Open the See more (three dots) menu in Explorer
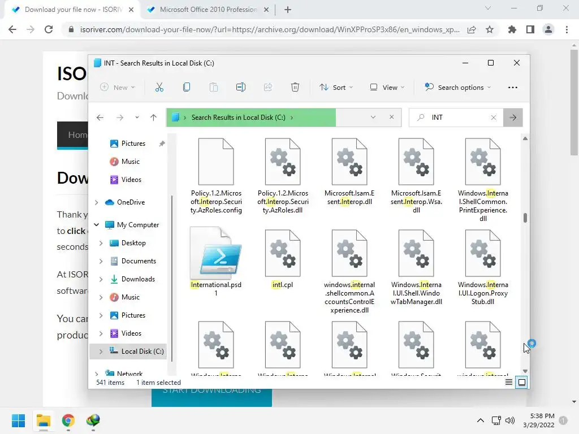The image size is (579, 434). coord(512,88)
